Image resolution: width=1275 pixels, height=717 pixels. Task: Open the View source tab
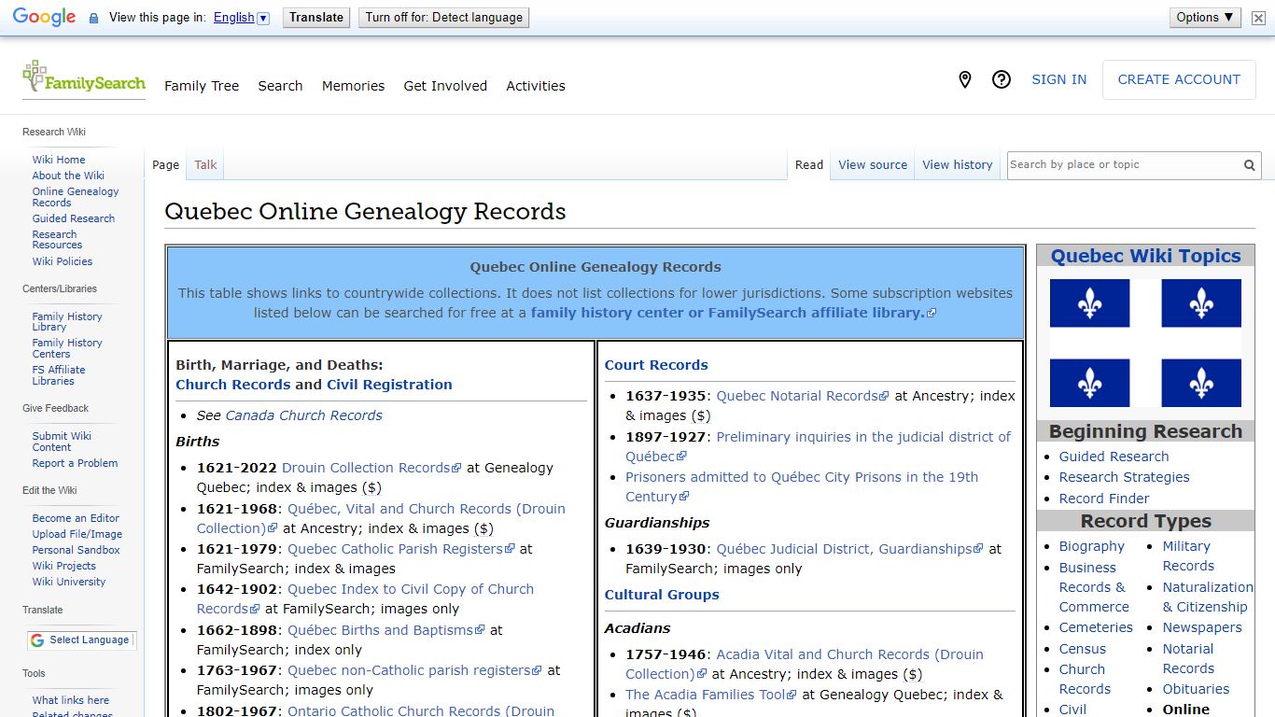873,165
